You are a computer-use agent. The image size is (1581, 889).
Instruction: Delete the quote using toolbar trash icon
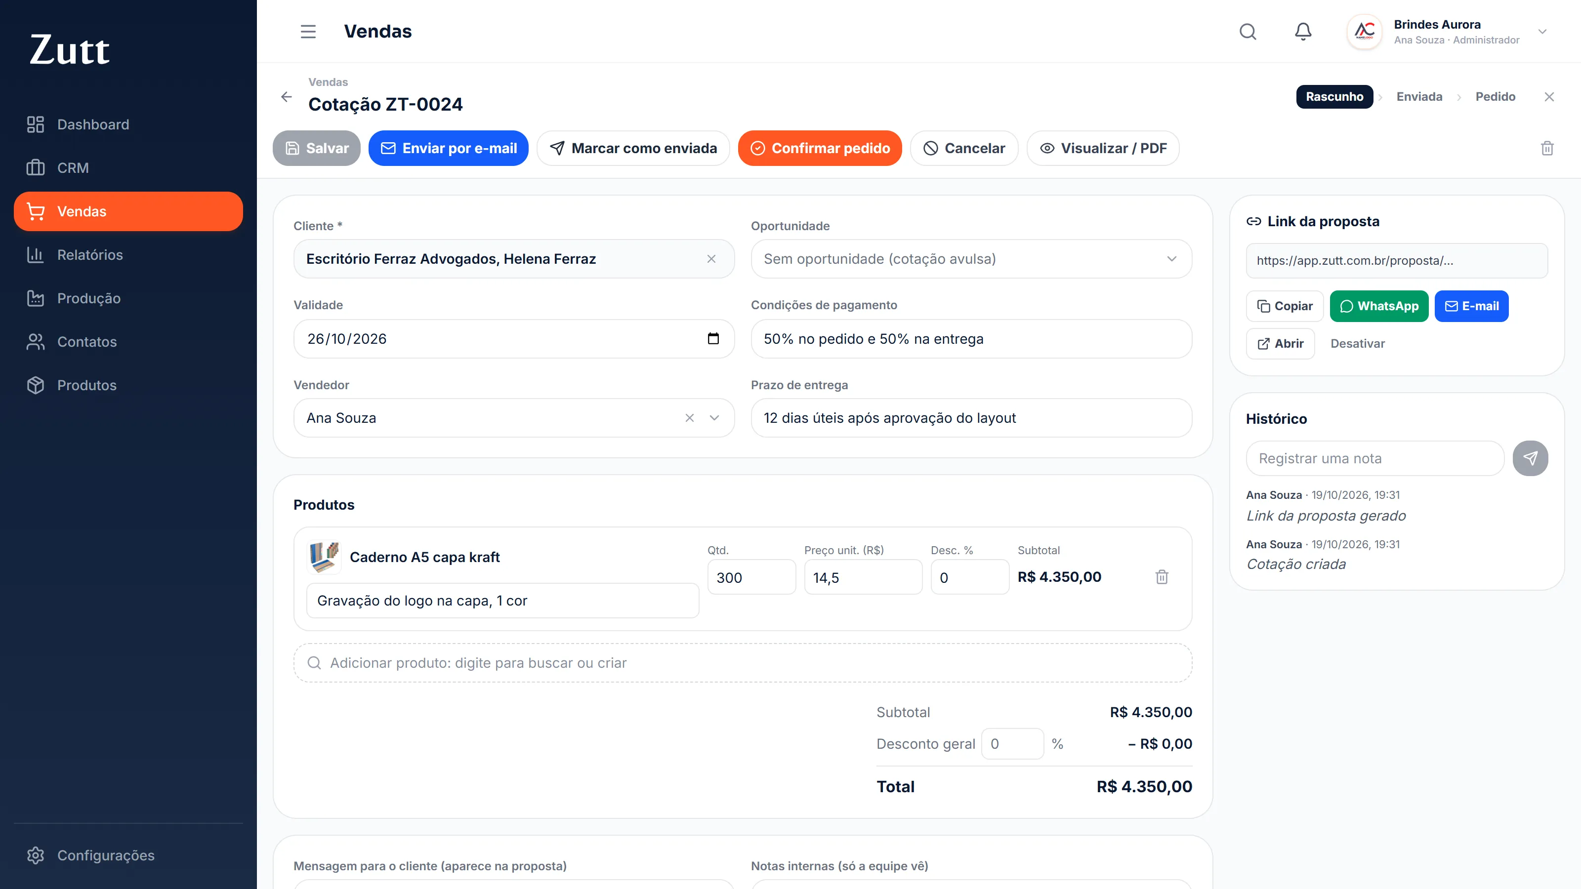pyautogui.click(x=1547, y=149)
